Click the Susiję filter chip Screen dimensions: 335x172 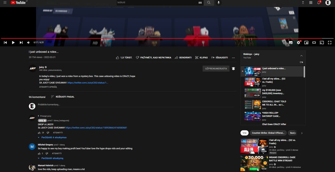click(293, 133)
